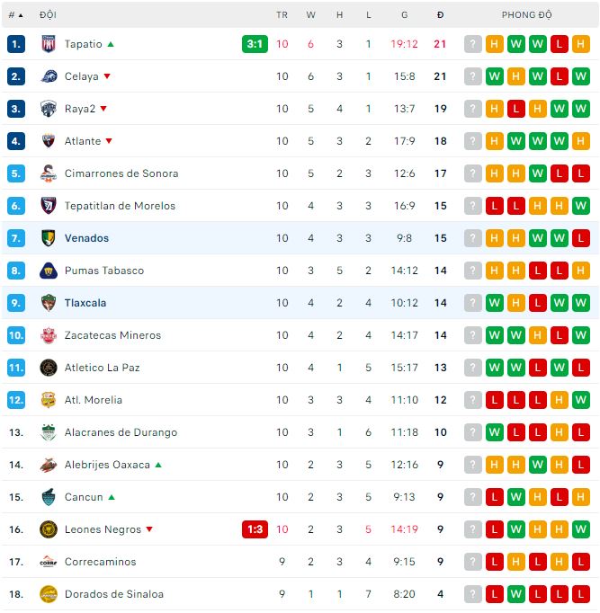Click the Atlante club crest
600x613 pixels.
click(x=49, y=141)
